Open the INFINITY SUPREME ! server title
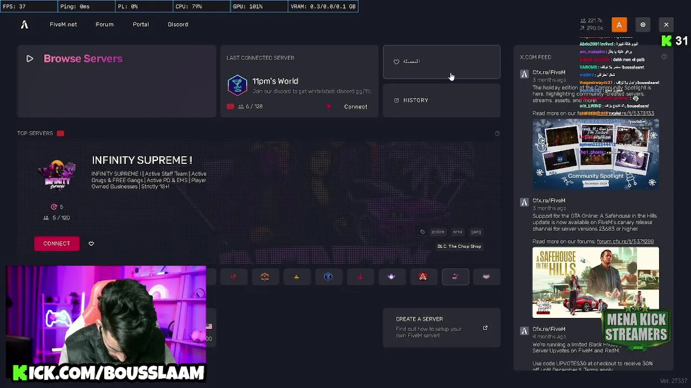 tap(142, 160)
